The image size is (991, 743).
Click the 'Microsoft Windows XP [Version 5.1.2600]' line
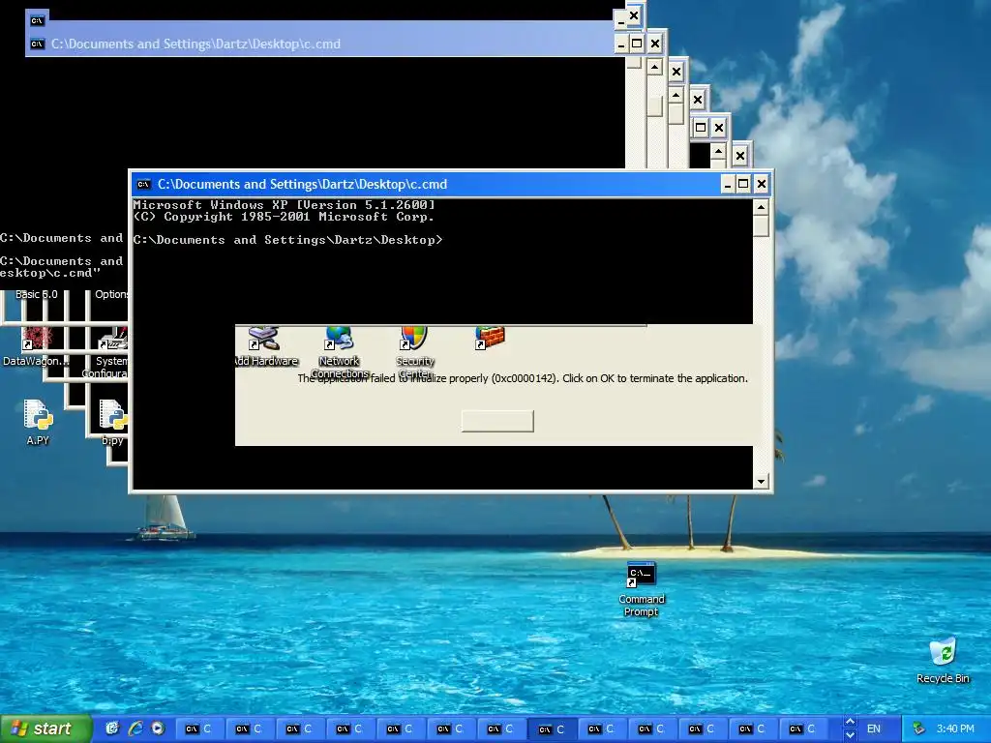[x=284, y=205]
